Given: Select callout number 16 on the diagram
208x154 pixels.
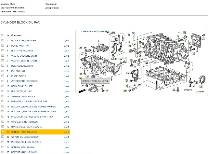Looking at the screenshot, I should coord(128,73).
